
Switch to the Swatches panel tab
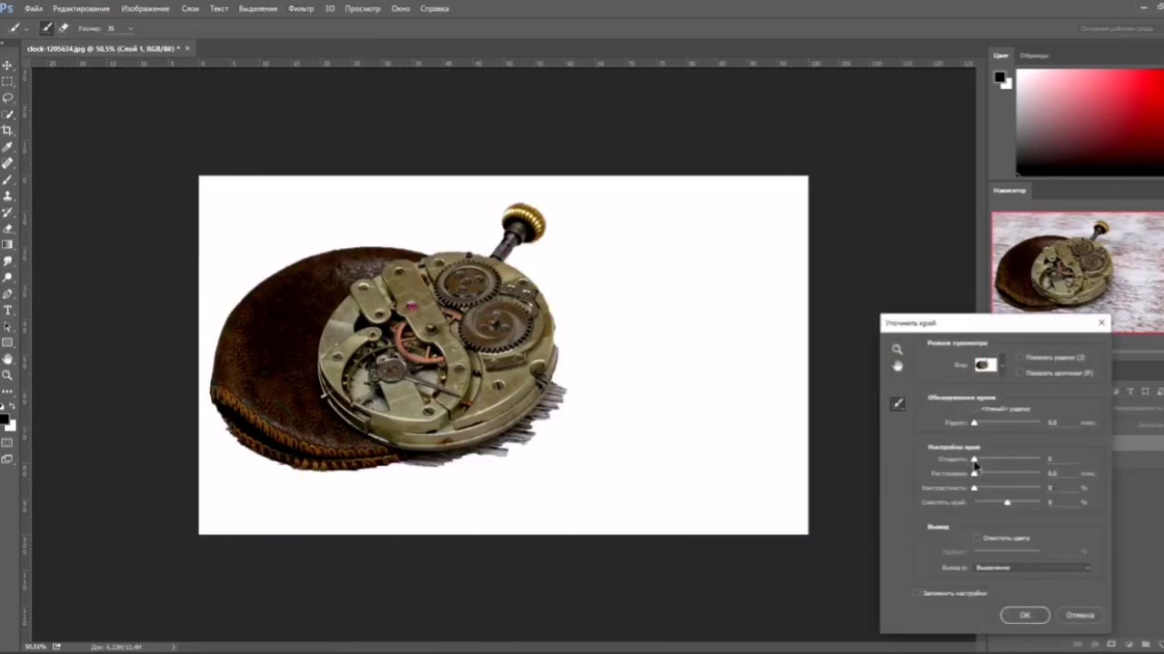coord(1034,55)
